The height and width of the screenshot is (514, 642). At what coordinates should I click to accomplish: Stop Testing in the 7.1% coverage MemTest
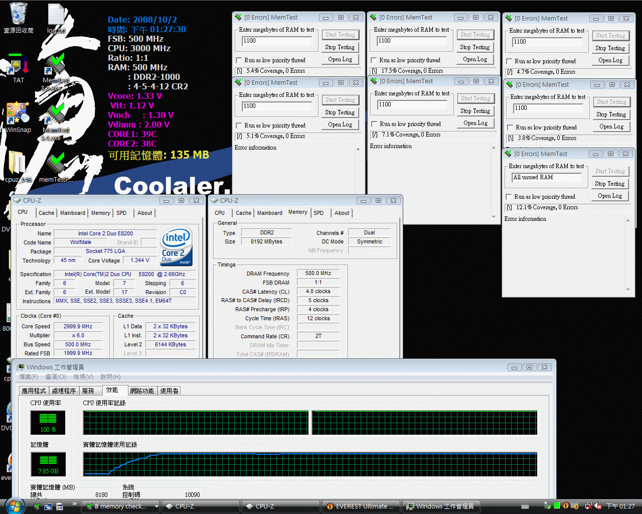coord(475,111)
